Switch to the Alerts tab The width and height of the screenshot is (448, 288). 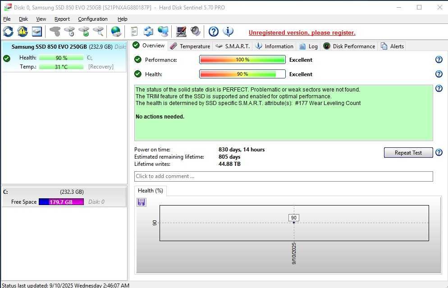392,46
